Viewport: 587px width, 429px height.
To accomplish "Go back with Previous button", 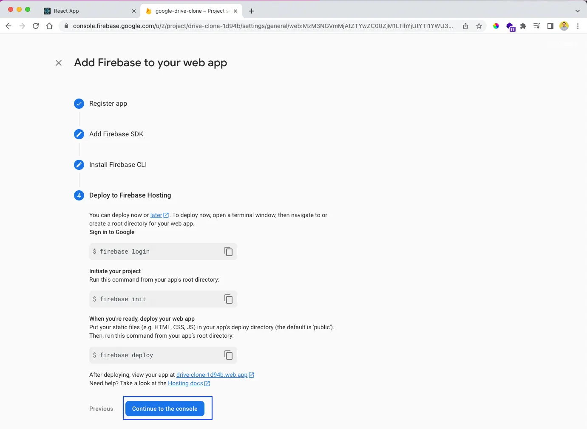I will [x=101, y=409].
